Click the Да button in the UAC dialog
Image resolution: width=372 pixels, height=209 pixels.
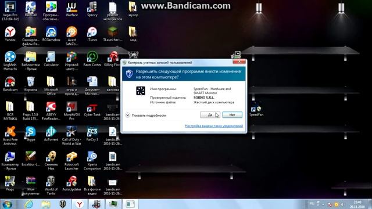pos(210,115)
